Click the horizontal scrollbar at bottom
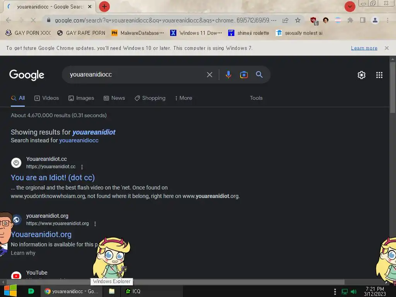This screenshot has width=396, height=297. click(x=176, y=282)
